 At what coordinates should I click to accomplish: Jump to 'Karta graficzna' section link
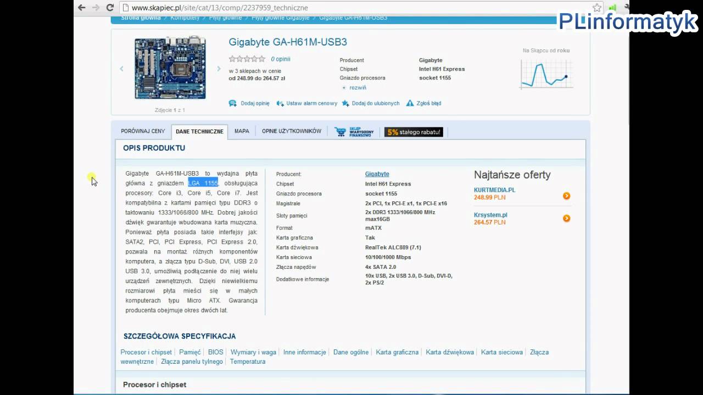click(x=397, y=352)
